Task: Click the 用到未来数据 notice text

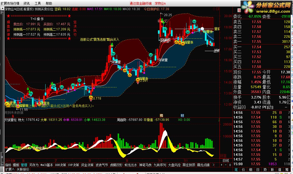Action: pyautogui.click(x=14, y=113)
